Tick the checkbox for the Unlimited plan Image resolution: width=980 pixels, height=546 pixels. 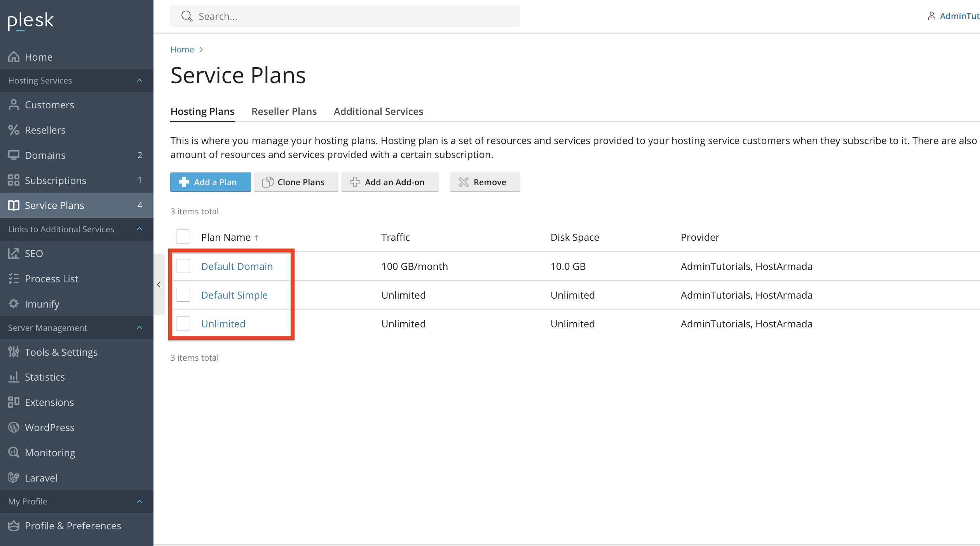pyautogui.click(x=183, y=323)
